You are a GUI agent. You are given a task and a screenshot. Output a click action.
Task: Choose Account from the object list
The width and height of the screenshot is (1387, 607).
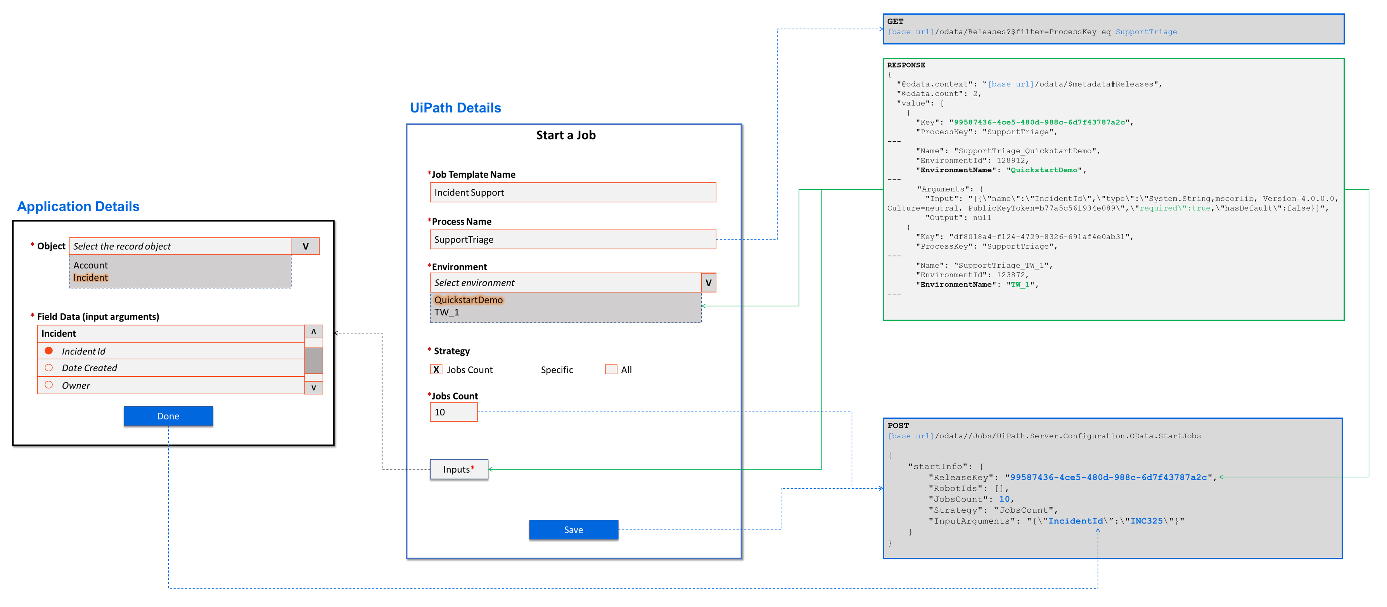coord(90,265)
